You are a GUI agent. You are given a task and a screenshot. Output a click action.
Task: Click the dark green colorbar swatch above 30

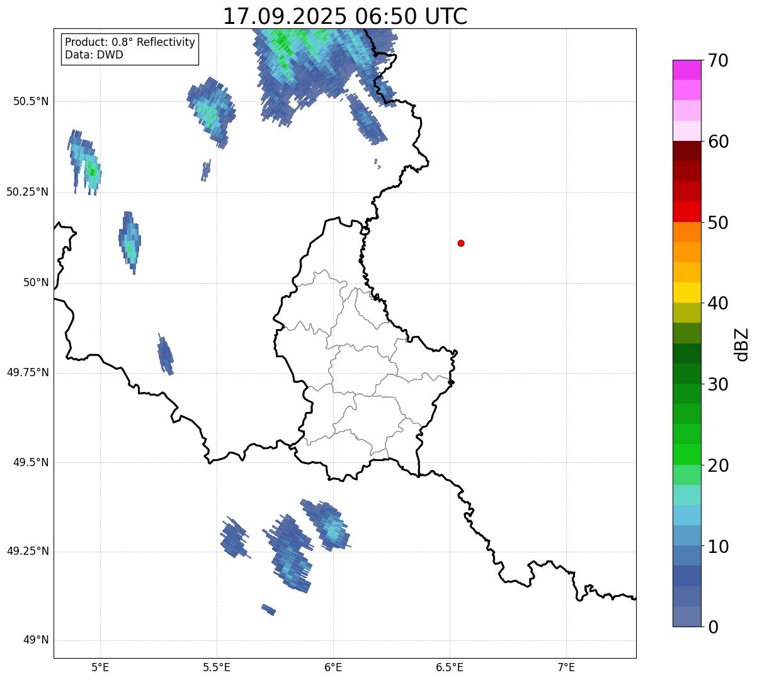coord(687,374)
